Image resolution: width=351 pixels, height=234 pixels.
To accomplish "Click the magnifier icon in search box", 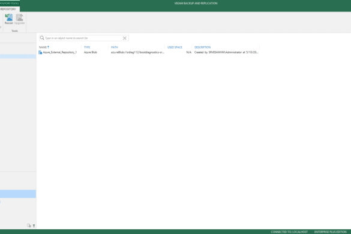I will pos(42,38).
